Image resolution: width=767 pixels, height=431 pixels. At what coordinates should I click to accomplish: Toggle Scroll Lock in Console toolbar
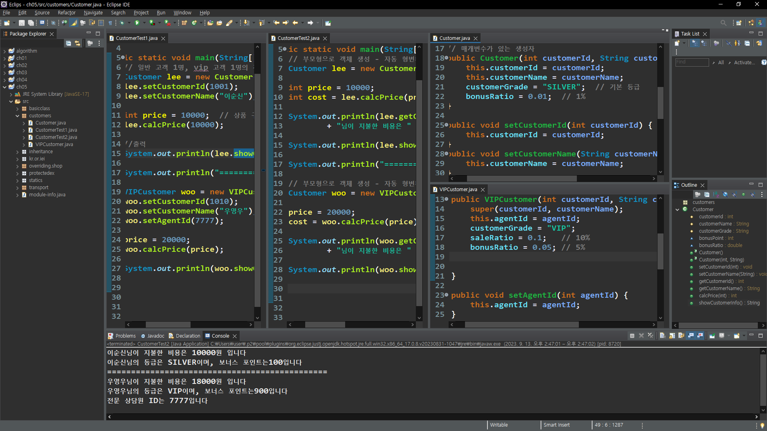tap(672, 336)
